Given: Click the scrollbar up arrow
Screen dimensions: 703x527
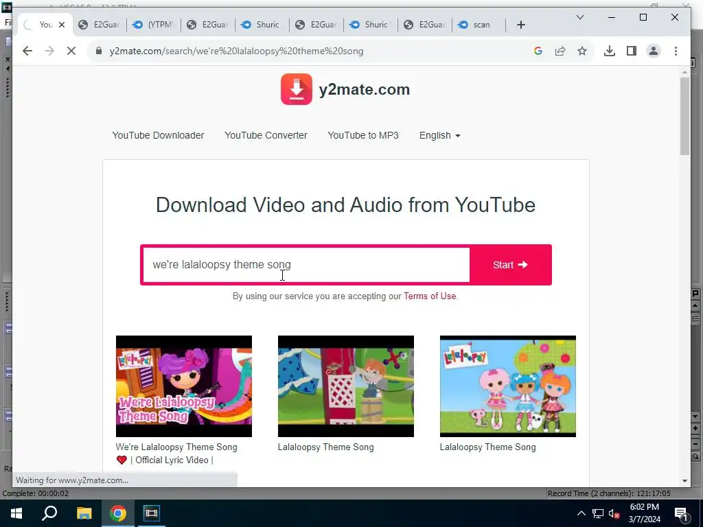Looking at the screenshot, I should (x=684, y=72).
